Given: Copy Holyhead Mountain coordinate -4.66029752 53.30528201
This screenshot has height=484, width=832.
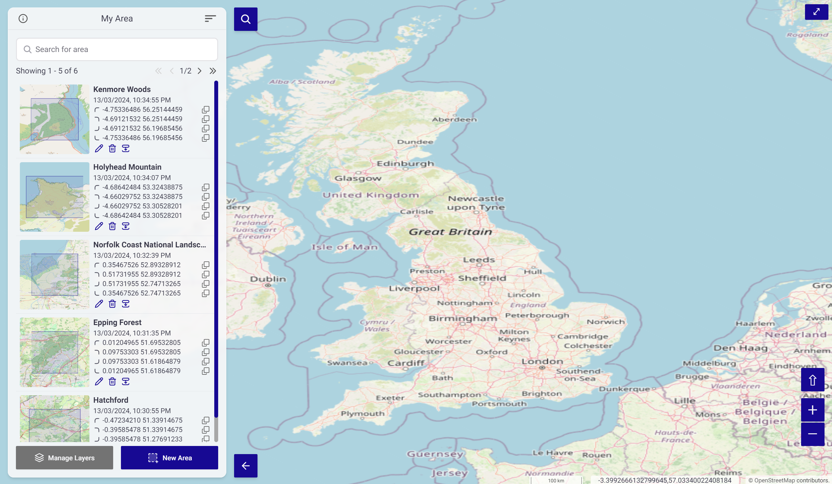Looking at the screenshot, I should (205, 206).
